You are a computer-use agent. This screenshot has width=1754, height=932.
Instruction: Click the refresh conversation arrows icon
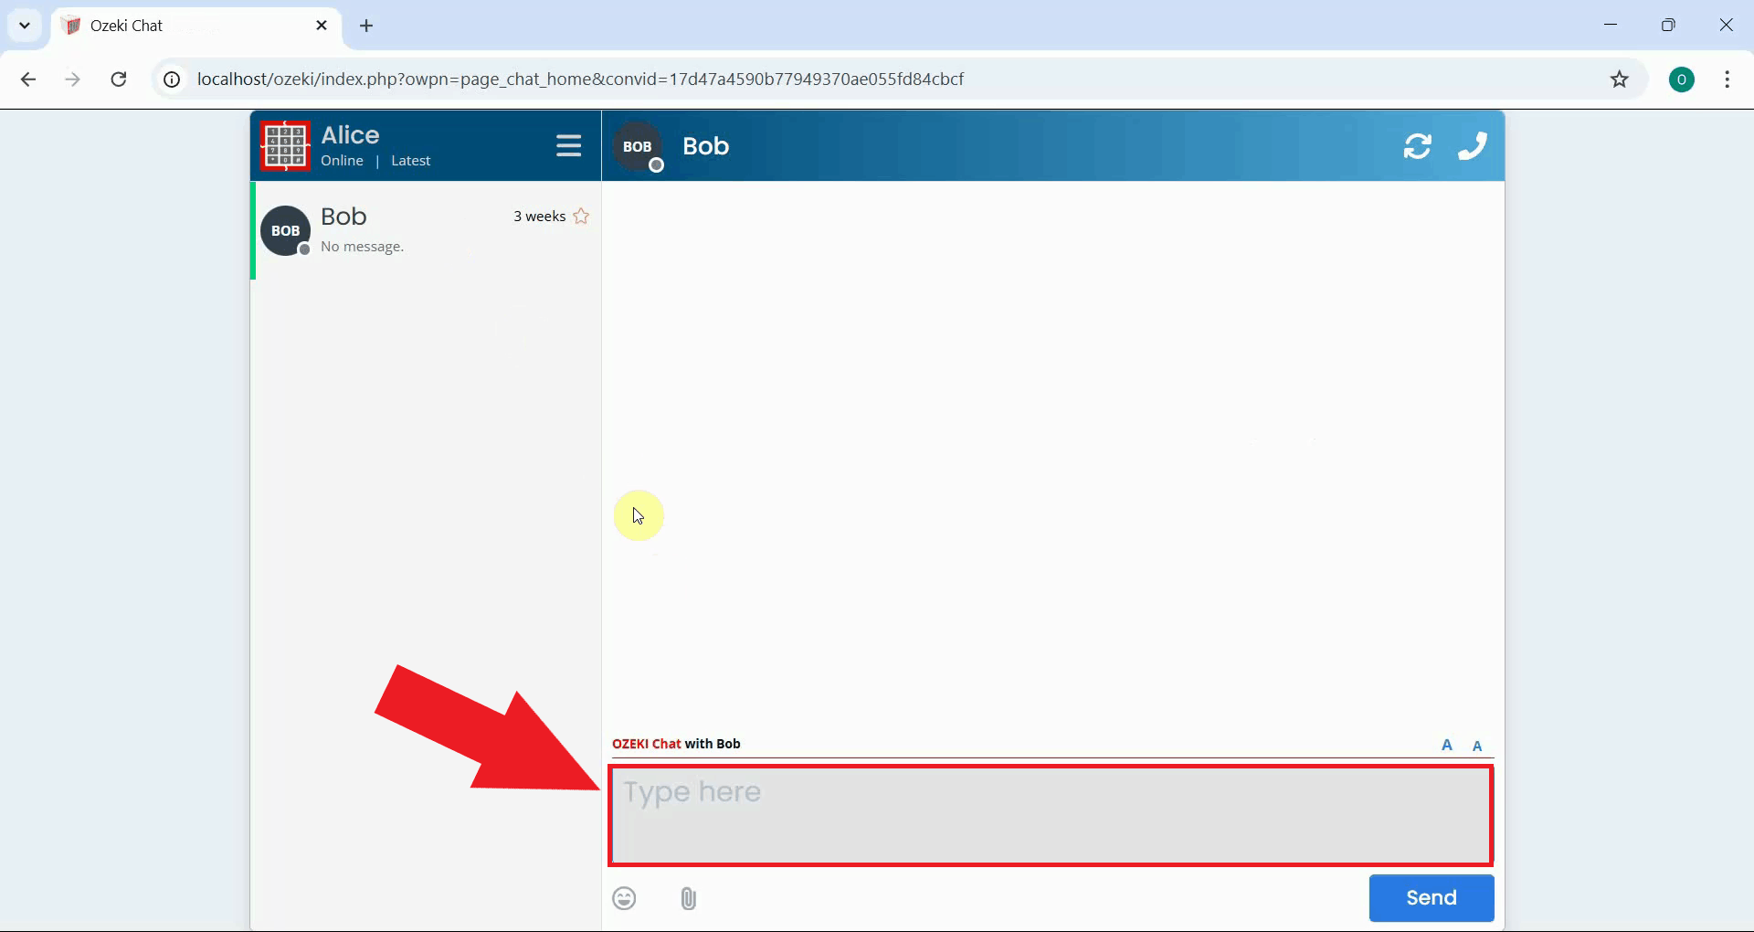(1417, 146)
